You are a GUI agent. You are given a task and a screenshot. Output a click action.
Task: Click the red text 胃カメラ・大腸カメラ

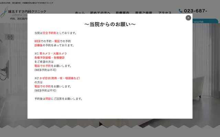pos(53,53)
